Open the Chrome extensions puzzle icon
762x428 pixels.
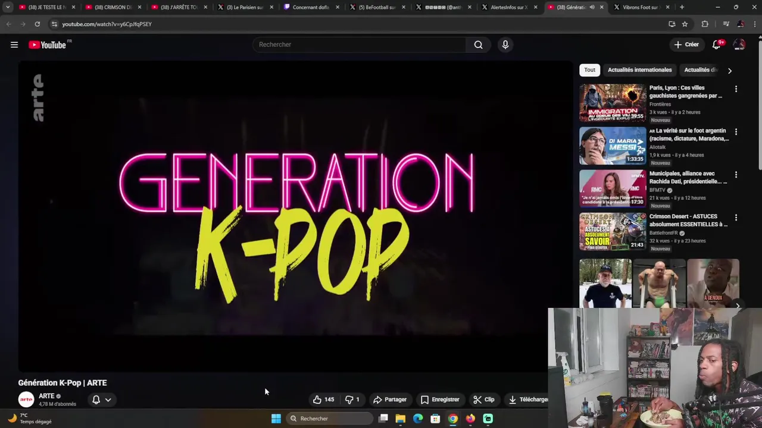point(705,24)
